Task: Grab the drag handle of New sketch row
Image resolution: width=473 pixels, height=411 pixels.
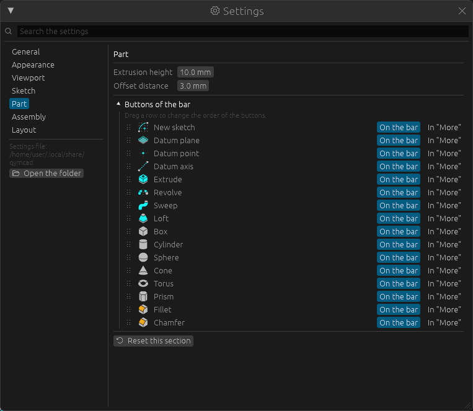Action: point(128,127)
